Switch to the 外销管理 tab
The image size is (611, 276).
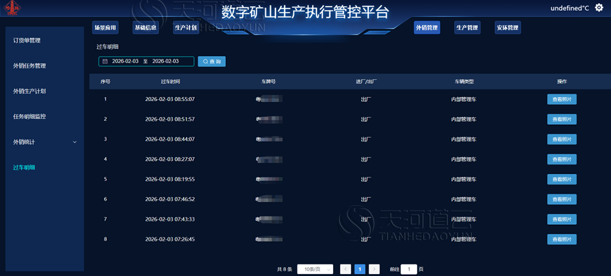tap(426, 27)
